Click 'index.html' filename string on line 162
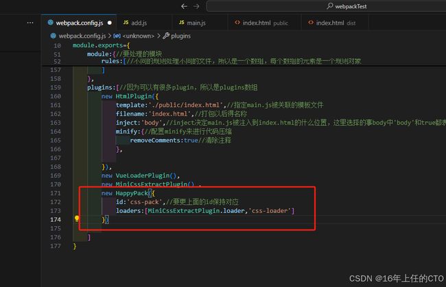 tap(169, 114)
